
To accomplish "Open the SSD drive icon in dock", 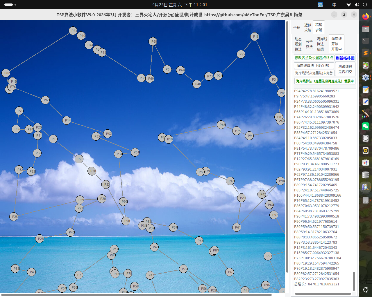I will 366,200.
